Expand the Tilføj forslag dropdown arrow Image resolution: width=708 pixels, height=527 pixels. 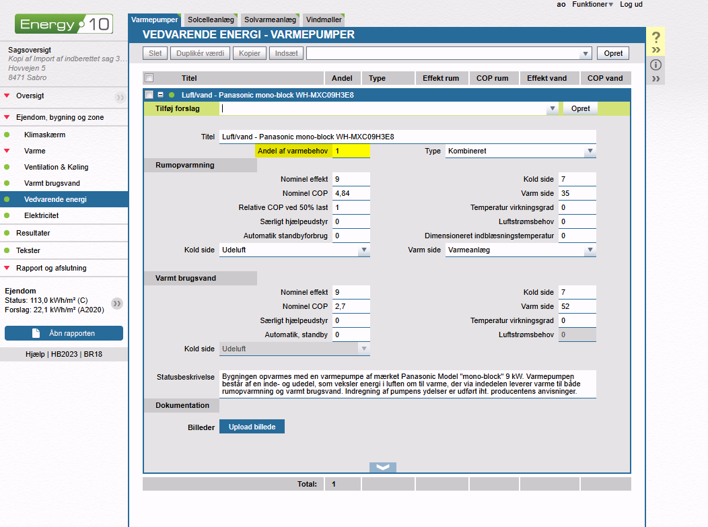point(552,108)
